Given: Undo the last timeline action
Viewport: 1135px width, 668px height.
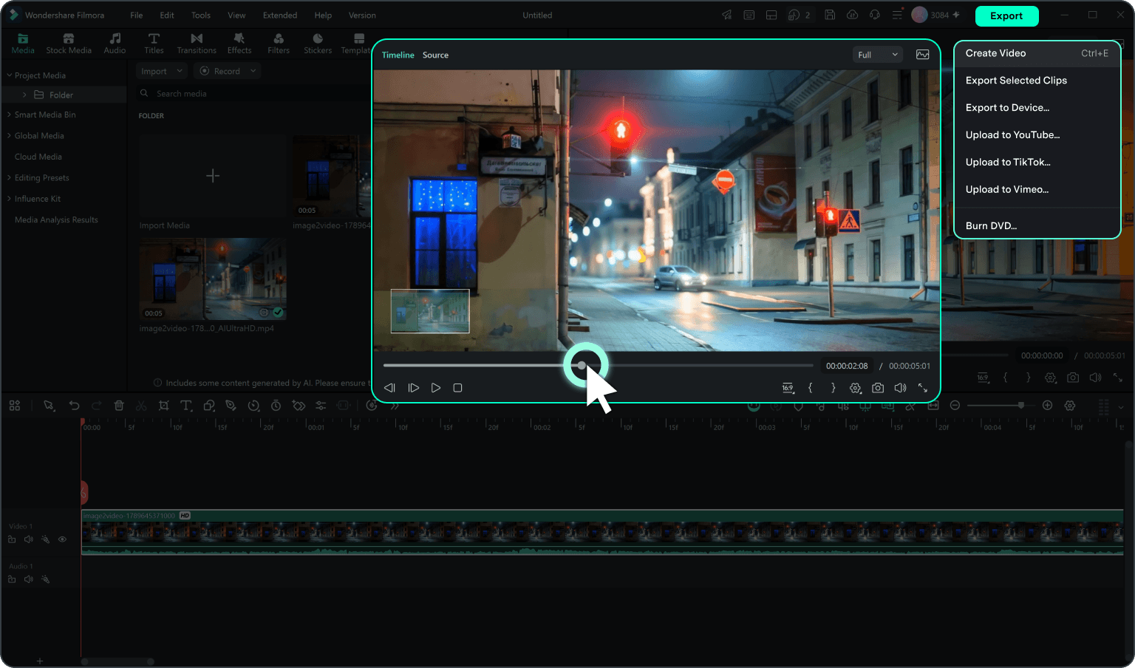Looking at the screenshot, I should [74, 406].
